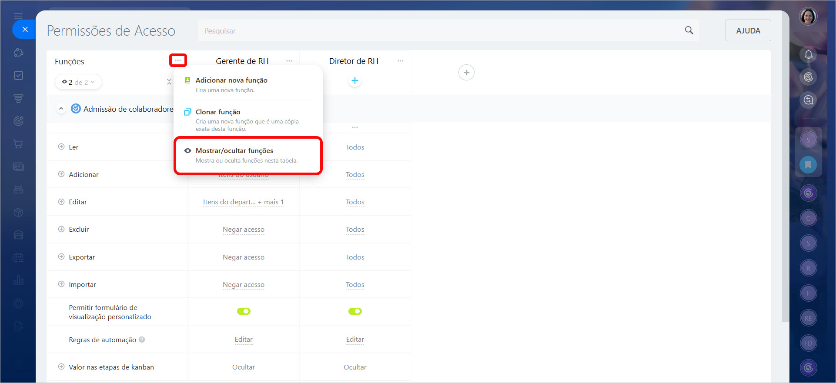Click 'Editar' automation rules for Gerente de RH
This screenshot has width=836, height=383.
click(244, 340)
